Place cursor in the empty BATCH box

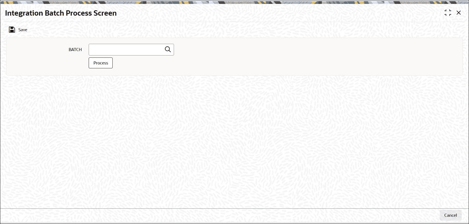[x=127, y=50]
